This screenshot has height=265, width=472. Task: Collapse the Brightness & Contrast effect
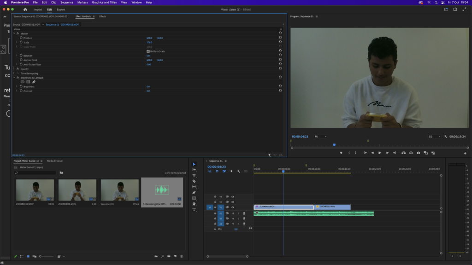(x=14, y=77)
